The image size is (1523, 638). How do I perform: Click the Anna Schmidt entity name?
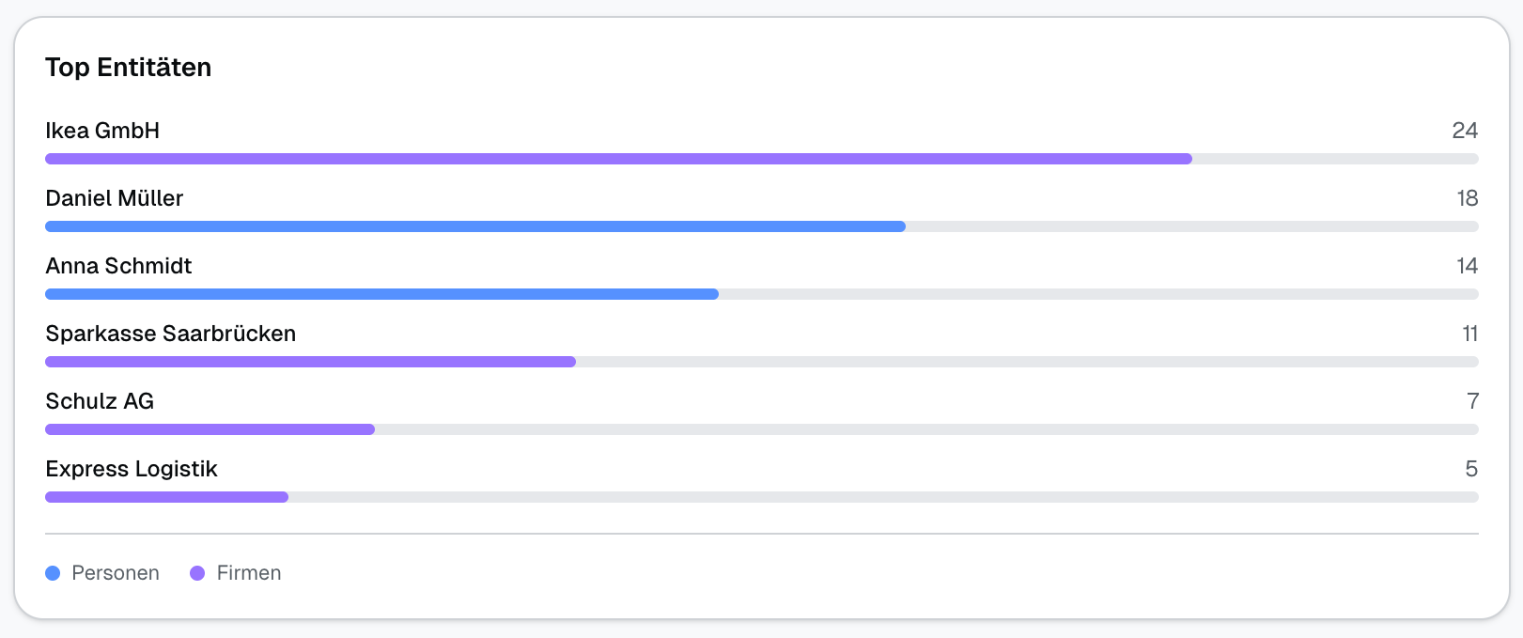[x=118, y=266]
